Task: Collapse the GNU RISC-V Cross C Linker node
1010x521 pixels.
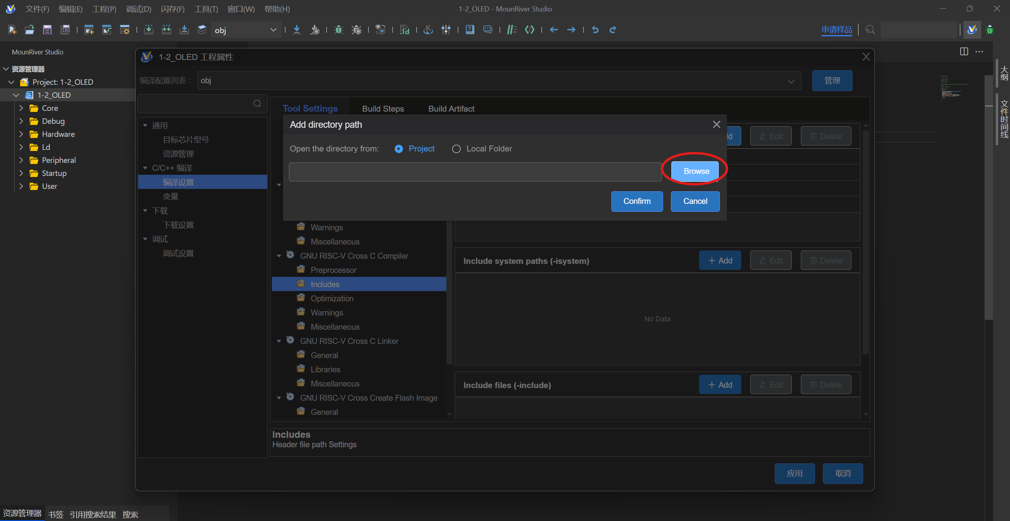Action: click(x=279, y=341)
